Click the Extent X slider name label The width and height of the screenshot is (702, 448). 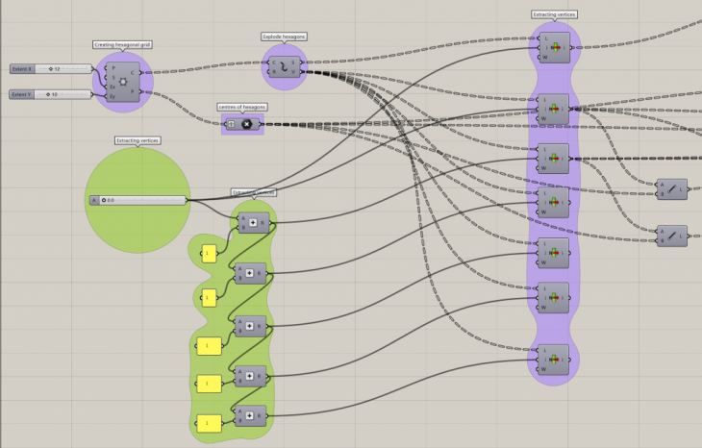tap(21, 69)
